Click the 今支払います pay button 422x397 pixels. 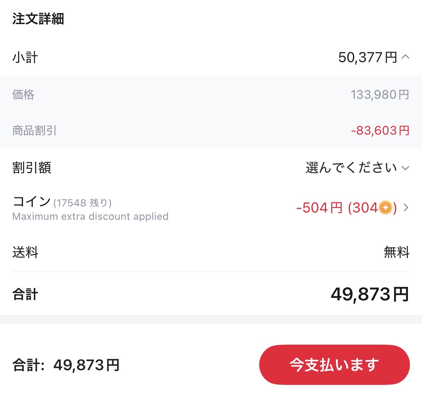coord(334,365)
